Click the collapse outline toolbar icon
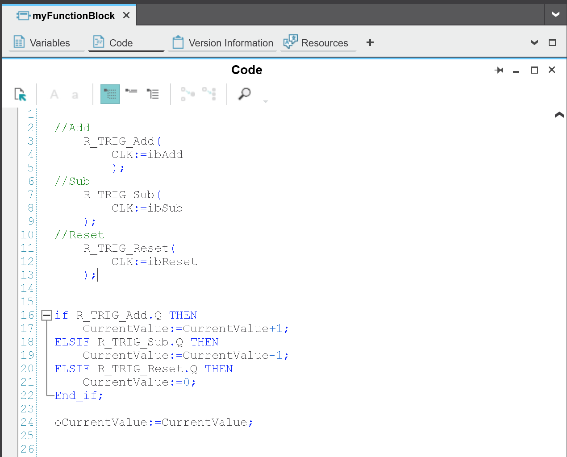The height and width of the screenshot is (457, 567). [131, 91]
